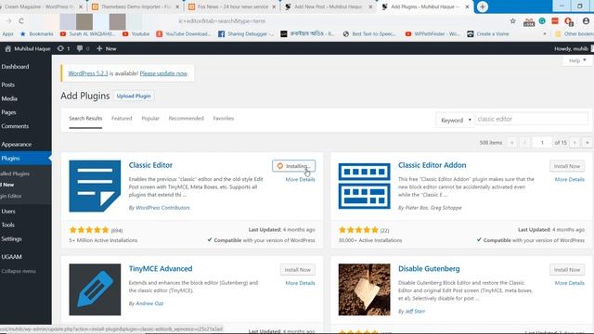Image resolution: width=594 pixels, height=334 pixels.
Task: Click the TinyMCE Advanced pencil icon
Action: [x=95, y=289]
